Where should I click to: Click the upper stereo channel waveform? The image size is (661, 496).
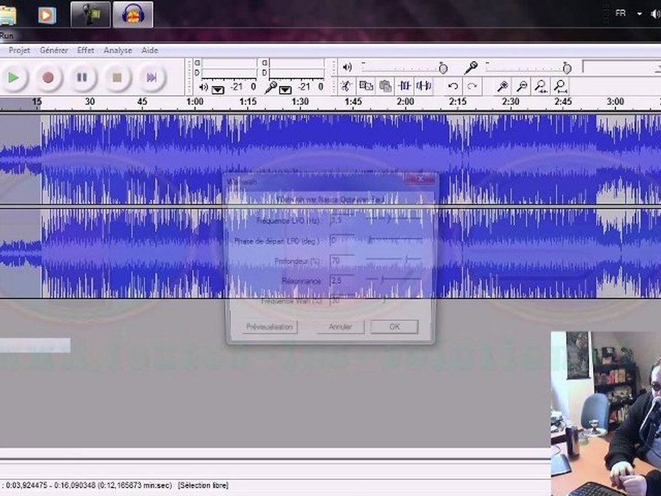coord(330,158)
